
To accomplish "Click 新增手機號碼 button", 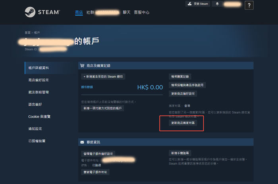I will [x=180, y=153].
